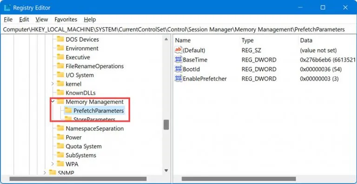This screenshot has height=184, width=357.
Task: Expand the kernel key
Action: pos(53,84)
